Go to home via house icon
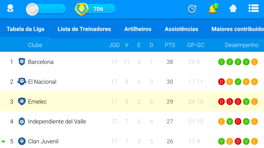 233,8
